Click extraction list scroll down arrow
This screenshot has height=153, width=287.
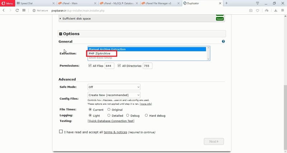pyautogui.click(x=208, y=59)
